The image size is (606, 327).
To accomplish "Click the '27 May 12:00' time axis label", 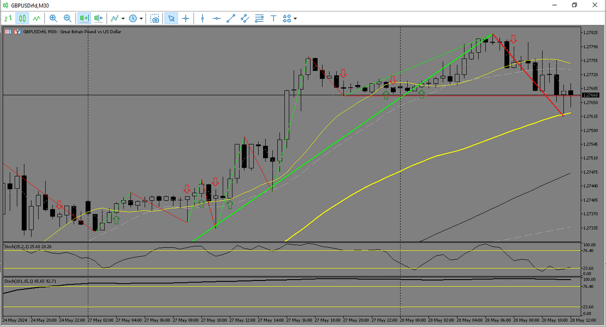I will 243,320.
